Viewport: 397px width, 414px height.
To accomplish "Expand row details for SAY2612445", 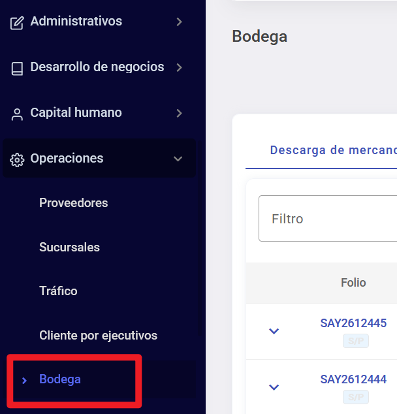I will point(274,331).
